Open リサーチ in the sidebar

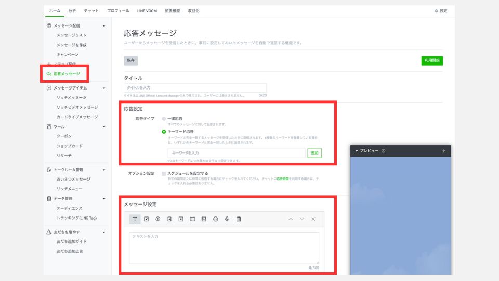coord(64,156)
